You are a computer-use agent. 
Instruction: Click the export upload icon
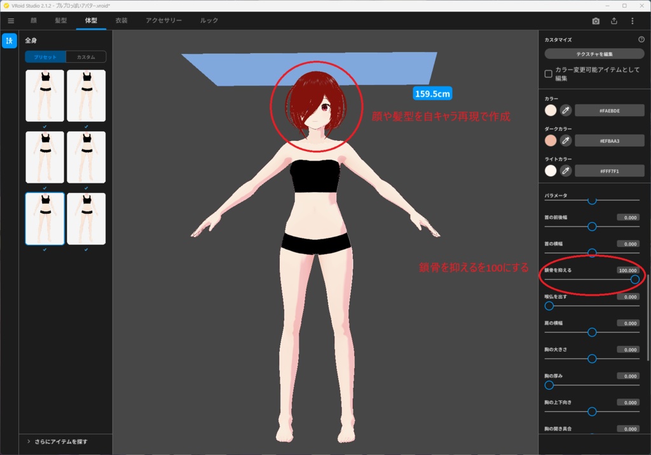(614, 21)
